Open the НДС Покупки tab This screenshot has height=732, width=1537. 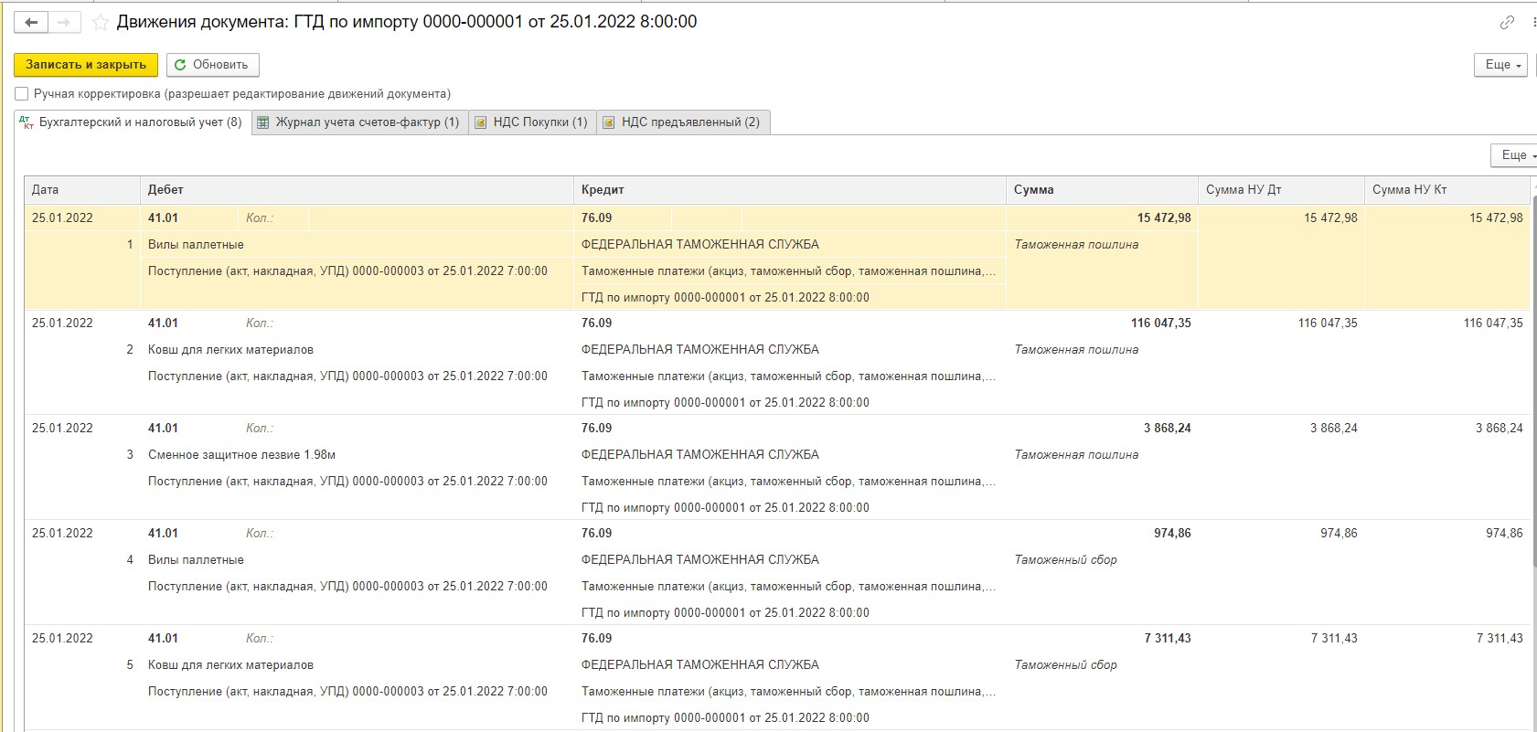532,122
